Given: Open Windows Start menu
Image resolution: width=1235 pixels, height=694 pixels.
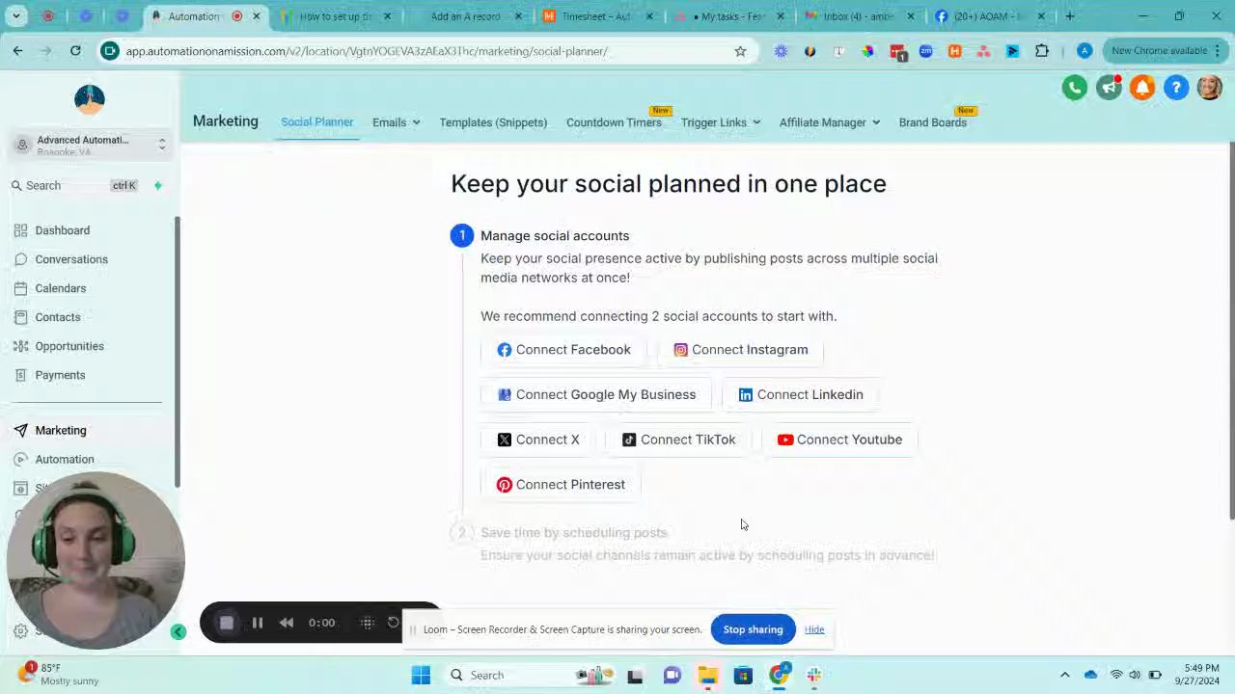Looking at the screenshot, I should pyautogui.click(x=421, y=675).
